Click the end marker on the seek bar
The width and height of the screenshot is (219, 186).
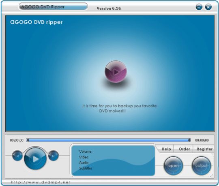189,140
